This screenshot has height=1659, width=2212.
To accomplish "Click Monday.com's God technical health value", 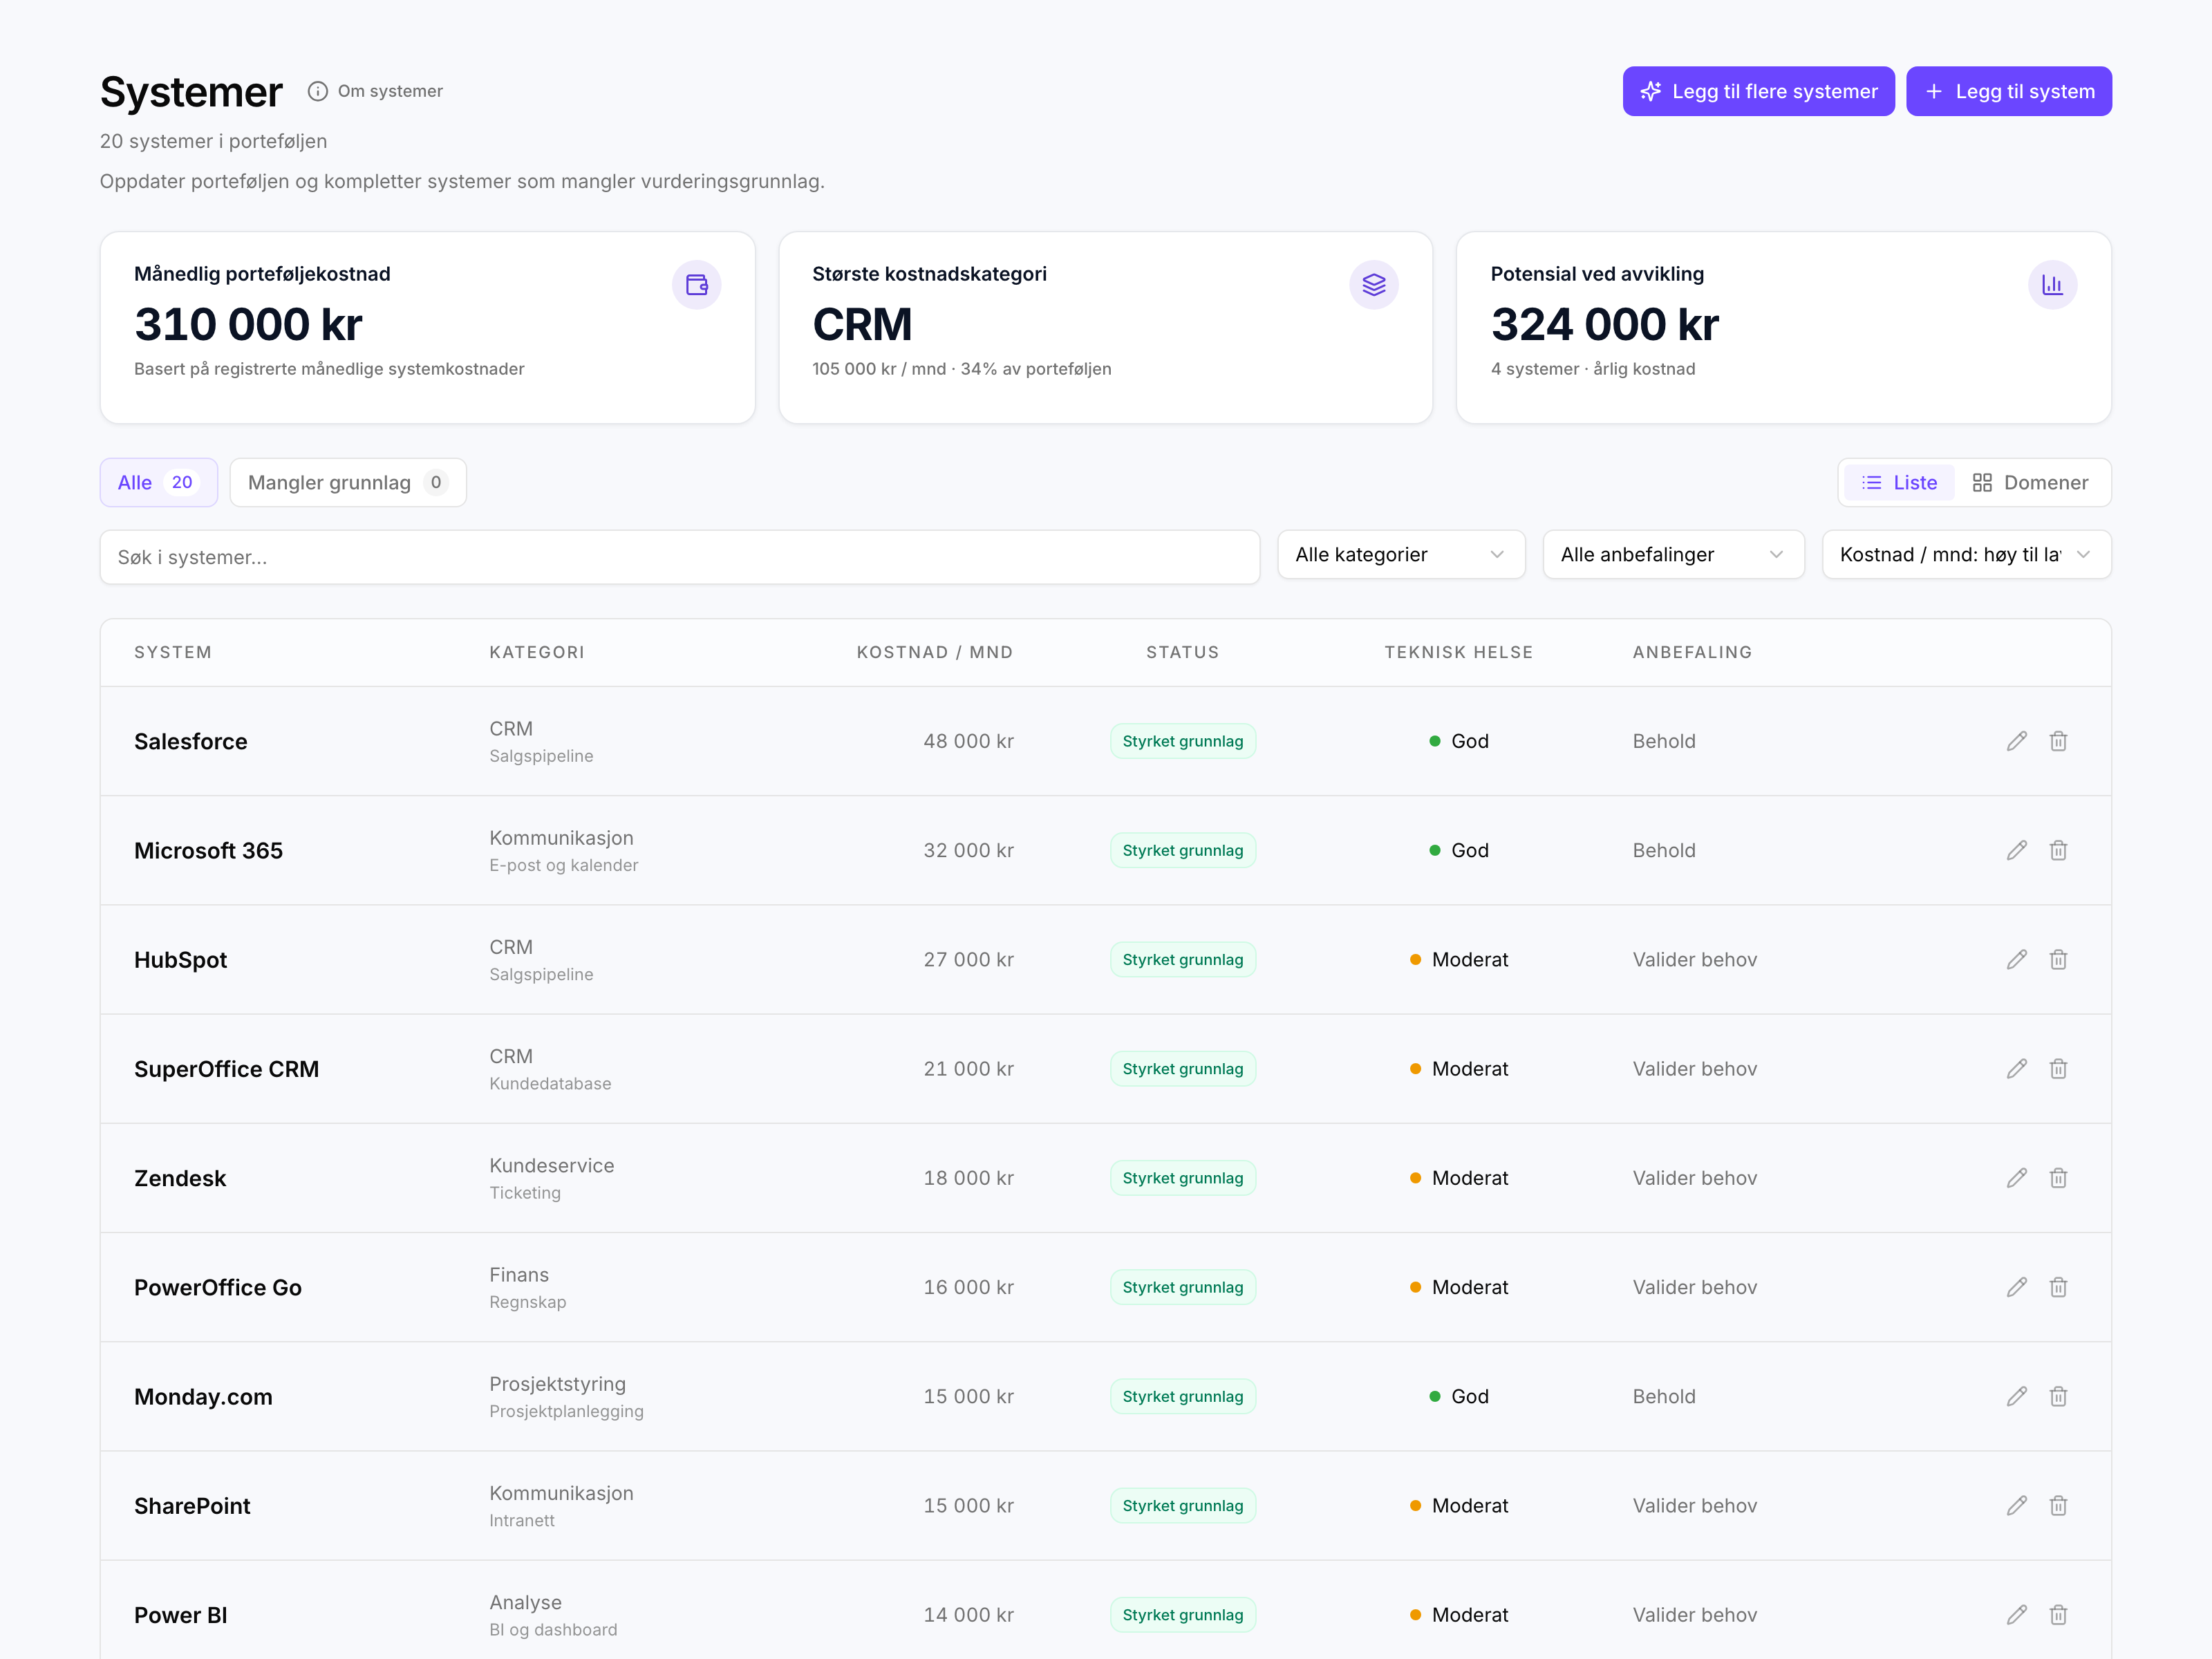I will (1459, 1396).
